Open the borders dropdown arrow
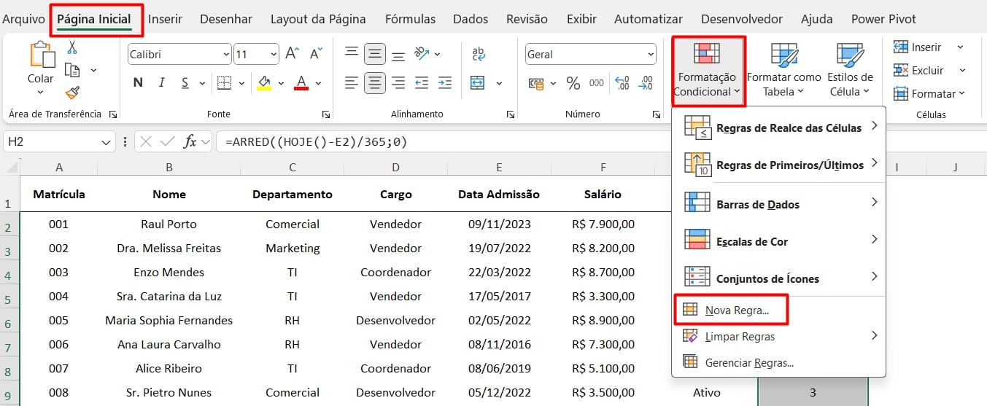This screenshot has height=406, width=987. [241, 82]
